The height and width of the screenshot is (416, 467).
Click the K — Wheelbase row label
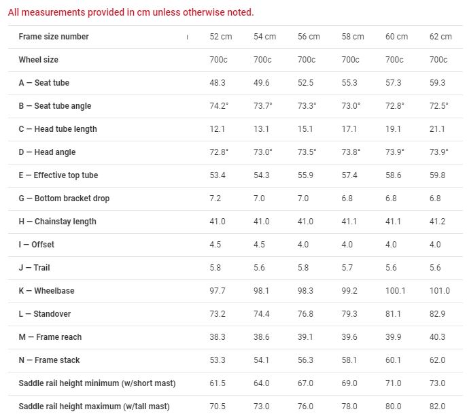point(47,291)
